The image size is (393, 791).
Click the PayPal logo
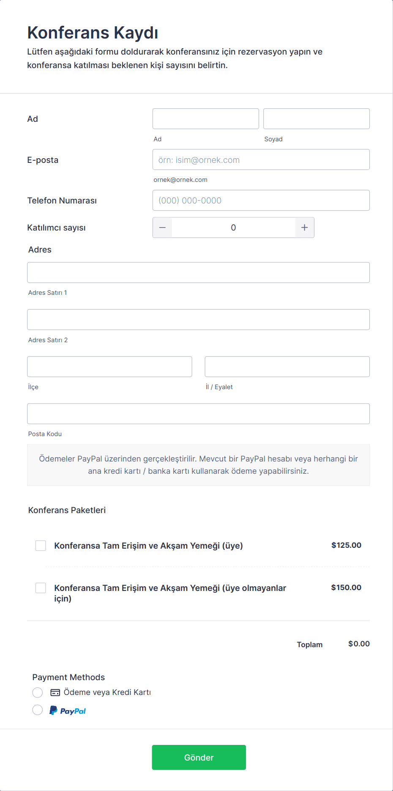point(68,711)
